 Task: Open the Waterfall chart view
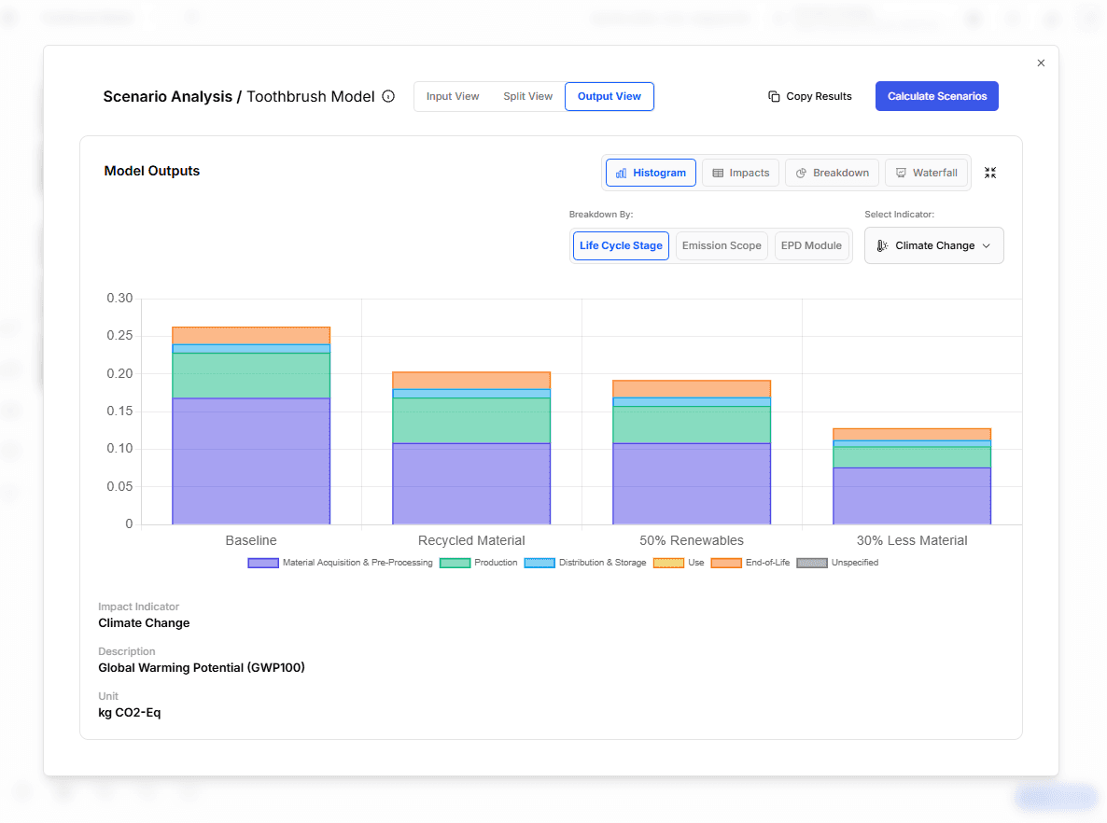(x=926, y=173)
